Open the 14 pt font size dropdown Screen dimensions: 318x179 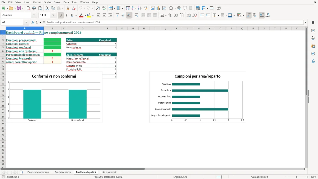(53, 15)
